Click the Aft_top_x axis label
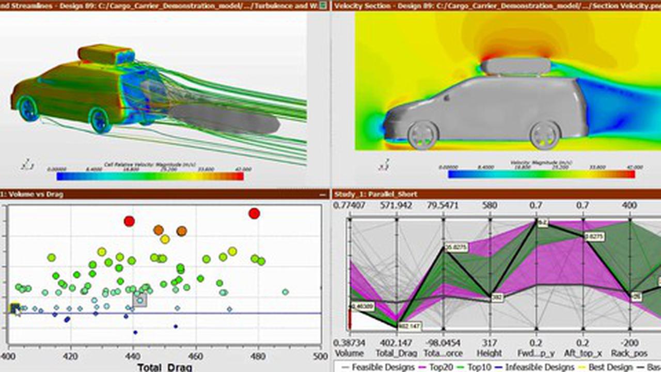Image resolution: width=661 pixels, height=372 pixels. tap(583, 353)
